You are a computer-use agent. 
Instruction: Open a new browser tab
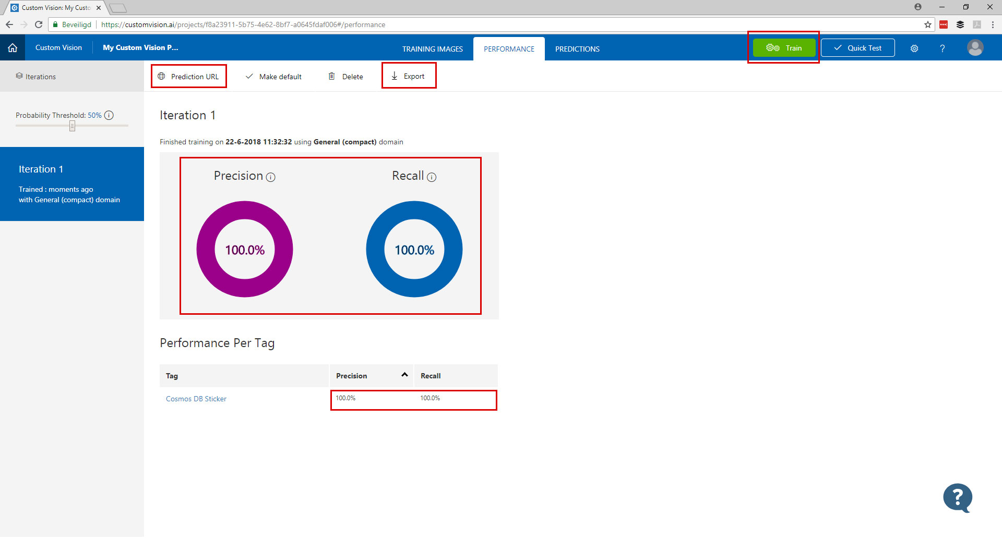(x=118, y=8)
